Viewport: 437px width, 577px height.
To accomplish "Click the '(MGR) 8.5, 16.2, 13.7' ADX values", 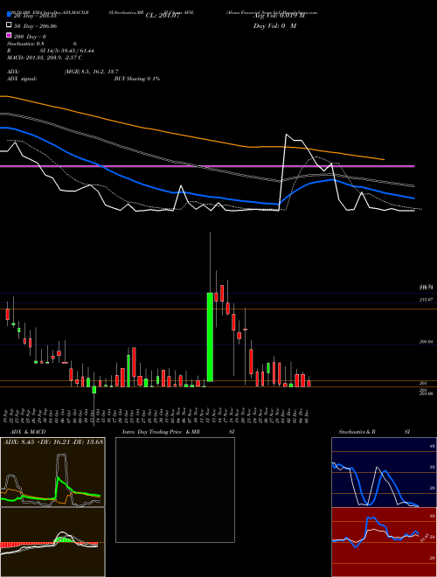I will [91, 72].
